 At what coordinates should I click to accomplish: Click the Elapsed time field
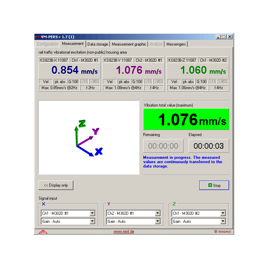[209, 146]
